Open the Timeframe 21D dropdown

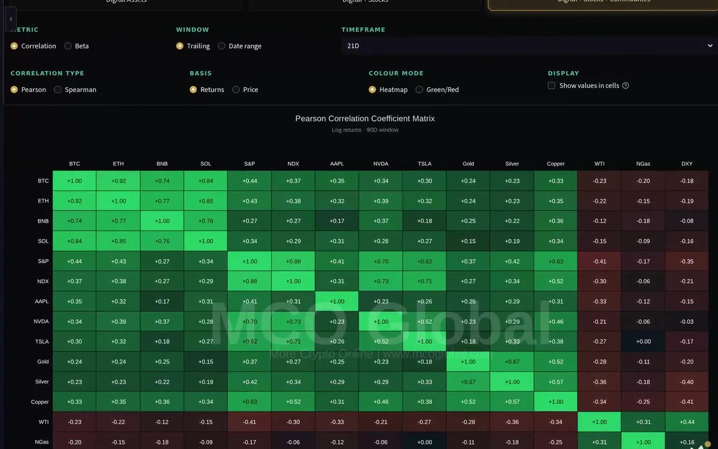(x=530, y=45)
